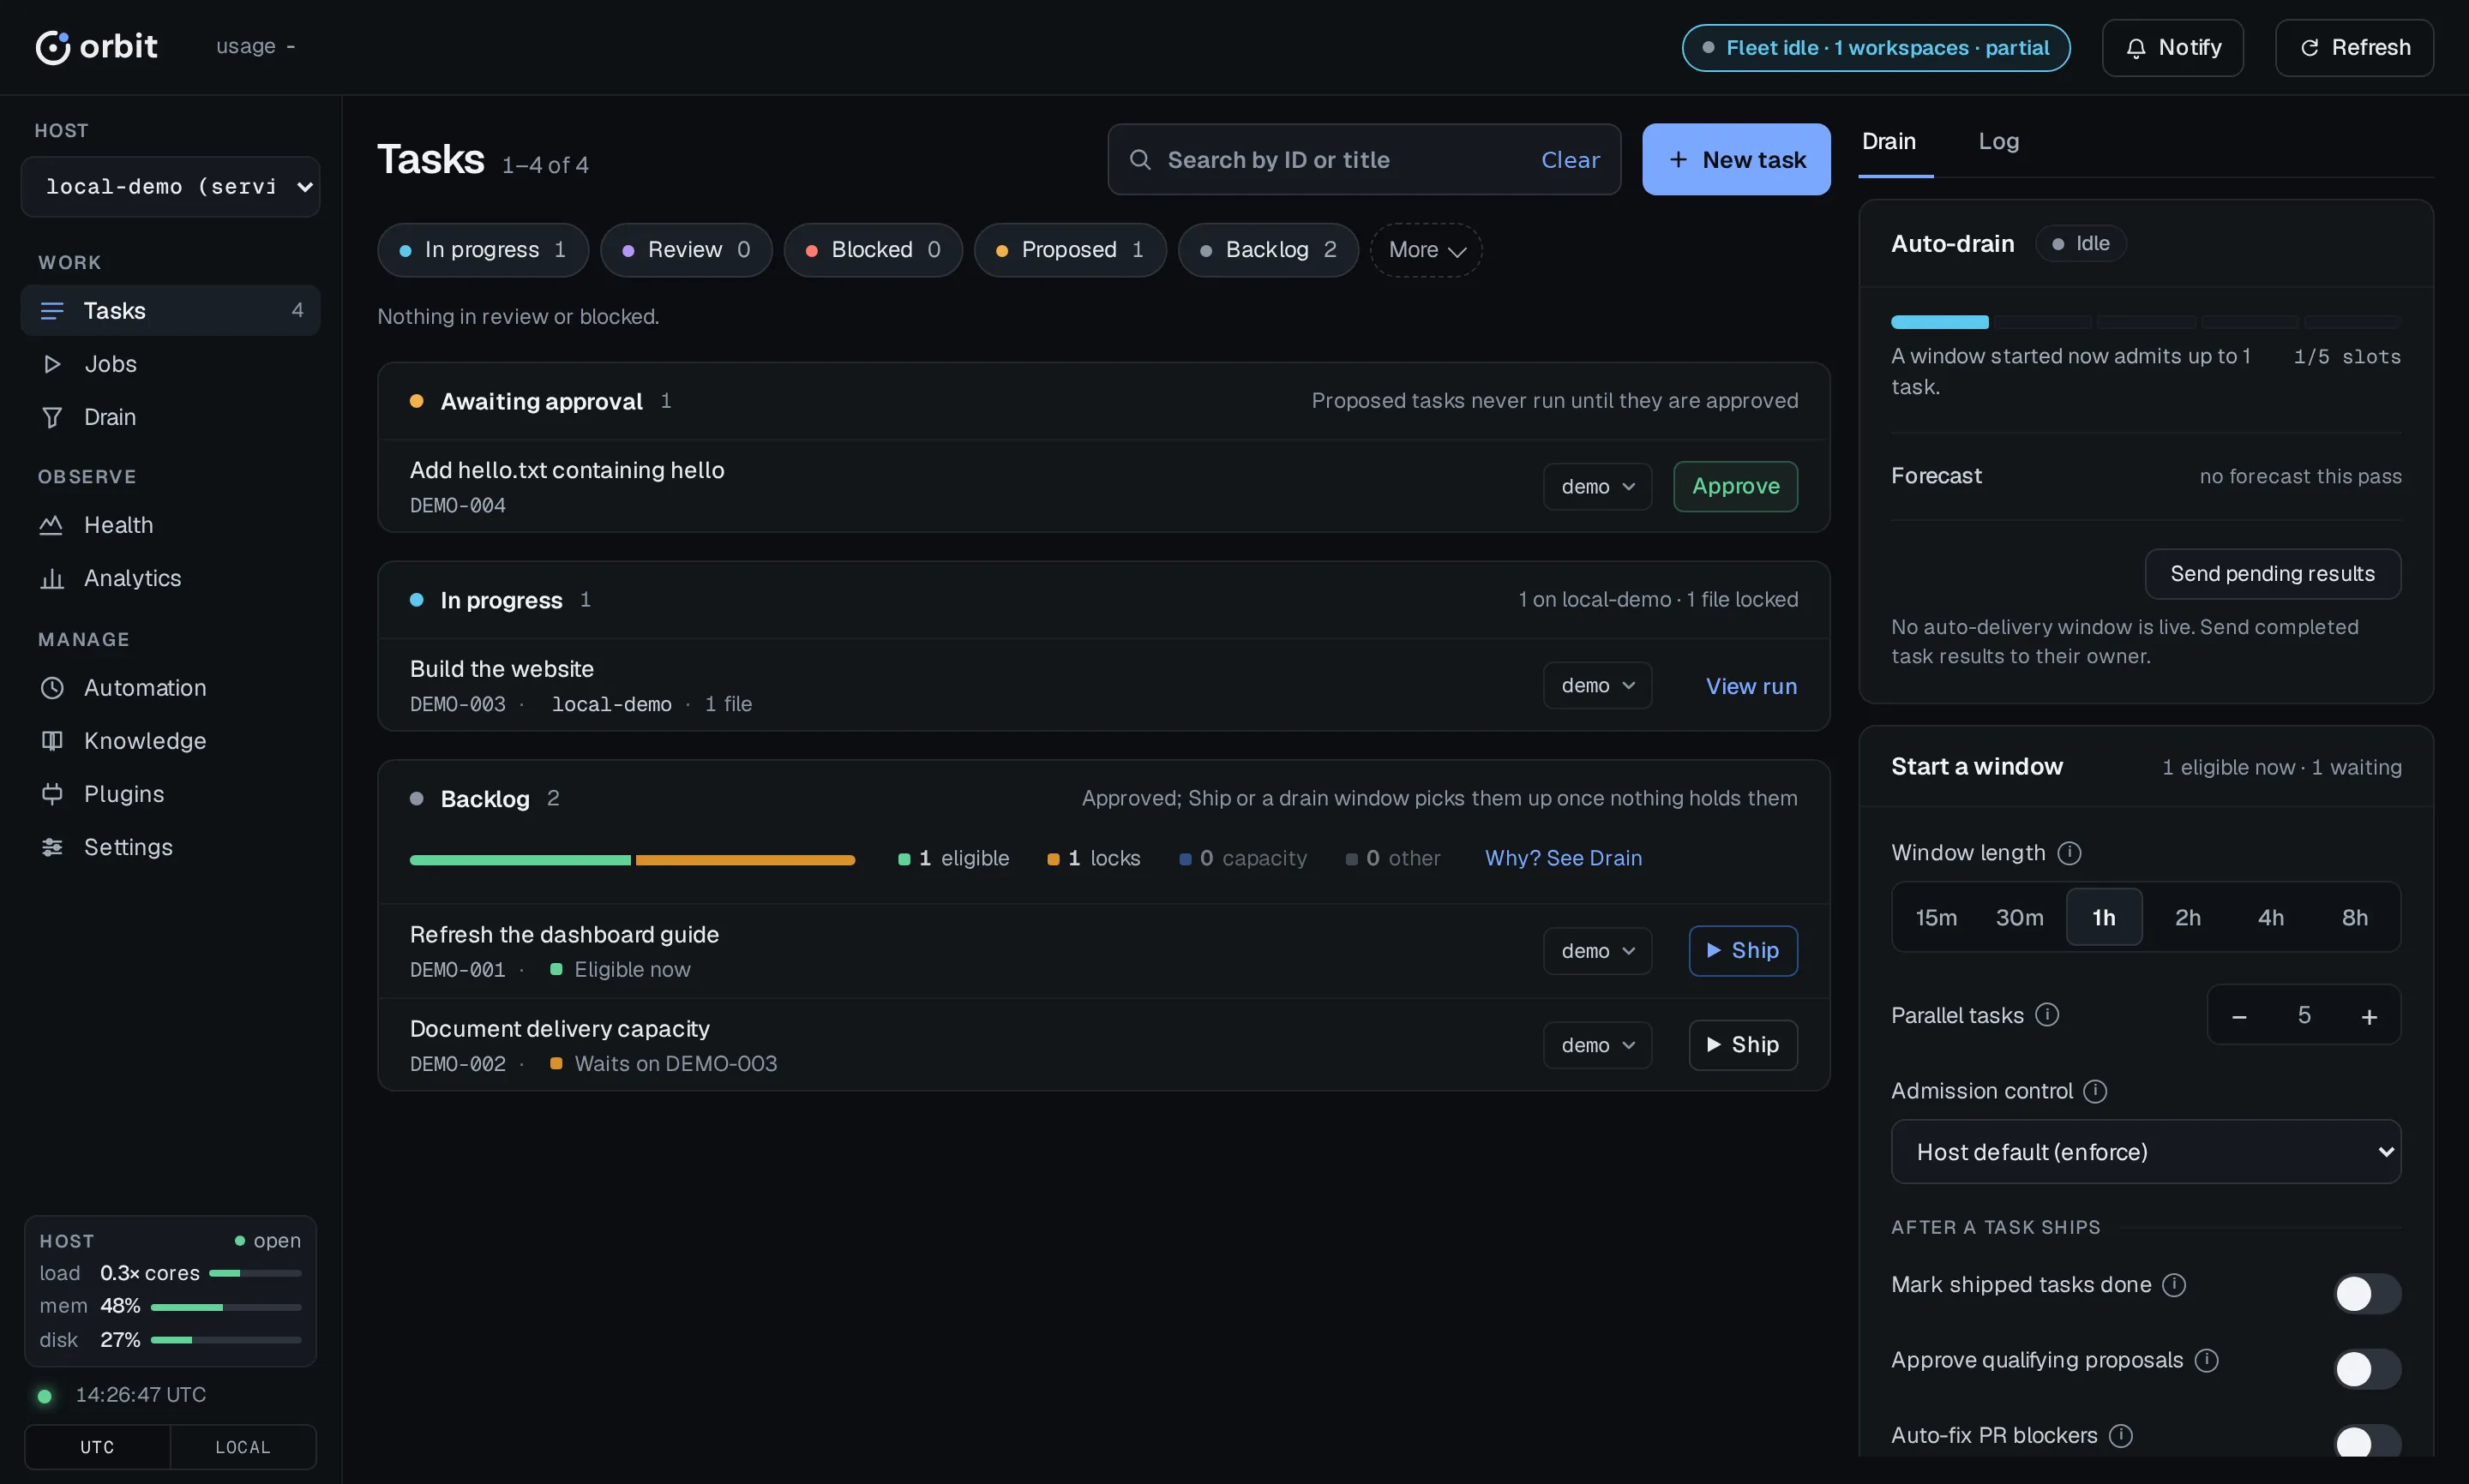
Task: Open Settings via its sliders icon
Action: click(x=52, y=847)
